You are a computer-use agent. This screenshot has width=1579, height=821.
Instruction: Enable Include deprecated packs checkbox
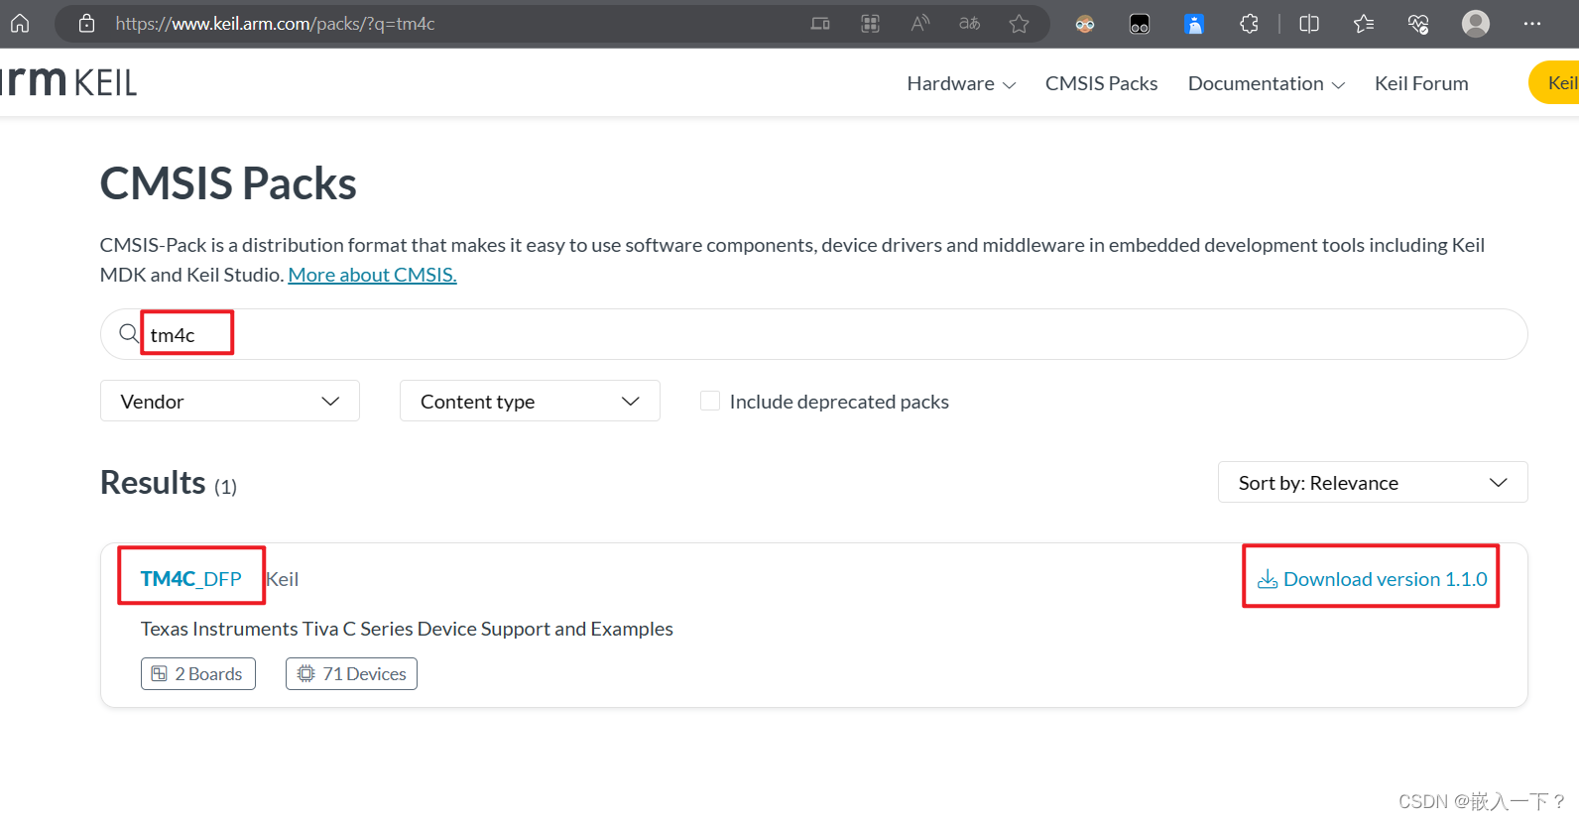click(x=710, y=401)
